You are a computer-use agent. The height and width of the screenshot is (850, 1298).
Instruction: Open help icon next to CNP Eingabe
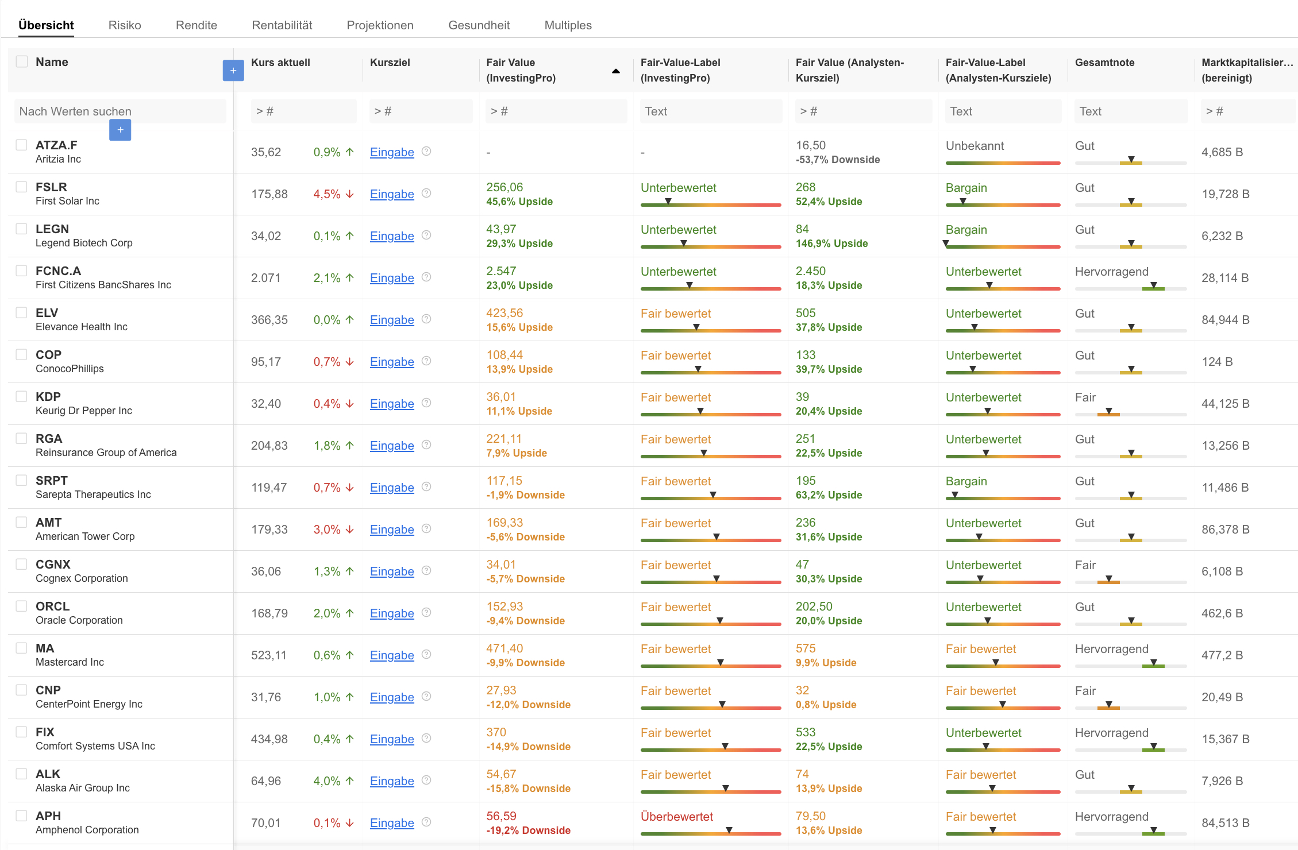click(426, 697)
